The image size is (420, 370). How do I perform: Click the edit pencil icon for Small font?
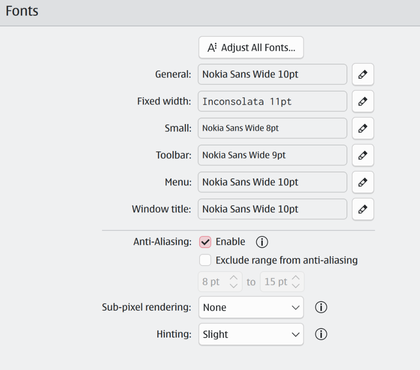tap(363, 128)
